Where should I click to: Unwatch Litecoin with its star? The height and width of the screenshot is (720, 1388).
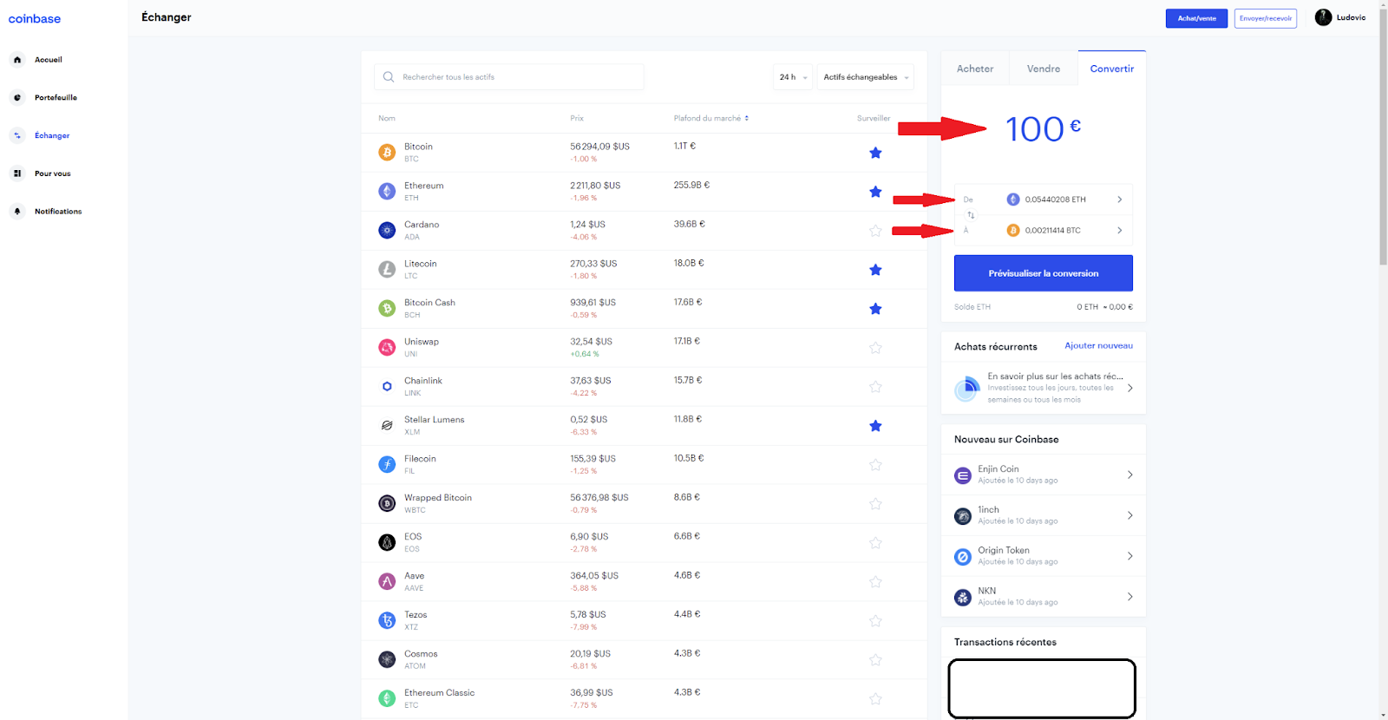(x=875, y=270)
